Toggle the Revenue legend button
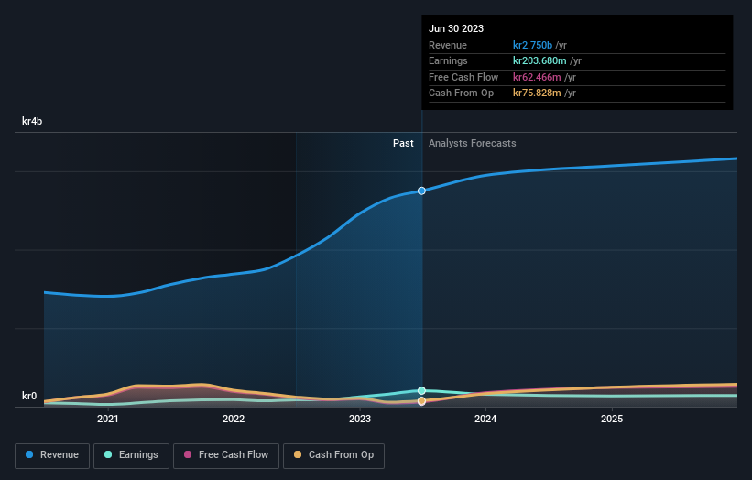The image size is (752, 480). click(52, 455)
